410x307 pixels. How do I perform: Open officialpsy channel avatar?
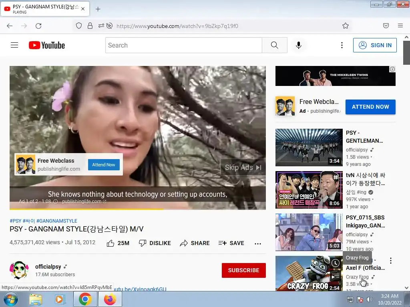coord(19,270)
